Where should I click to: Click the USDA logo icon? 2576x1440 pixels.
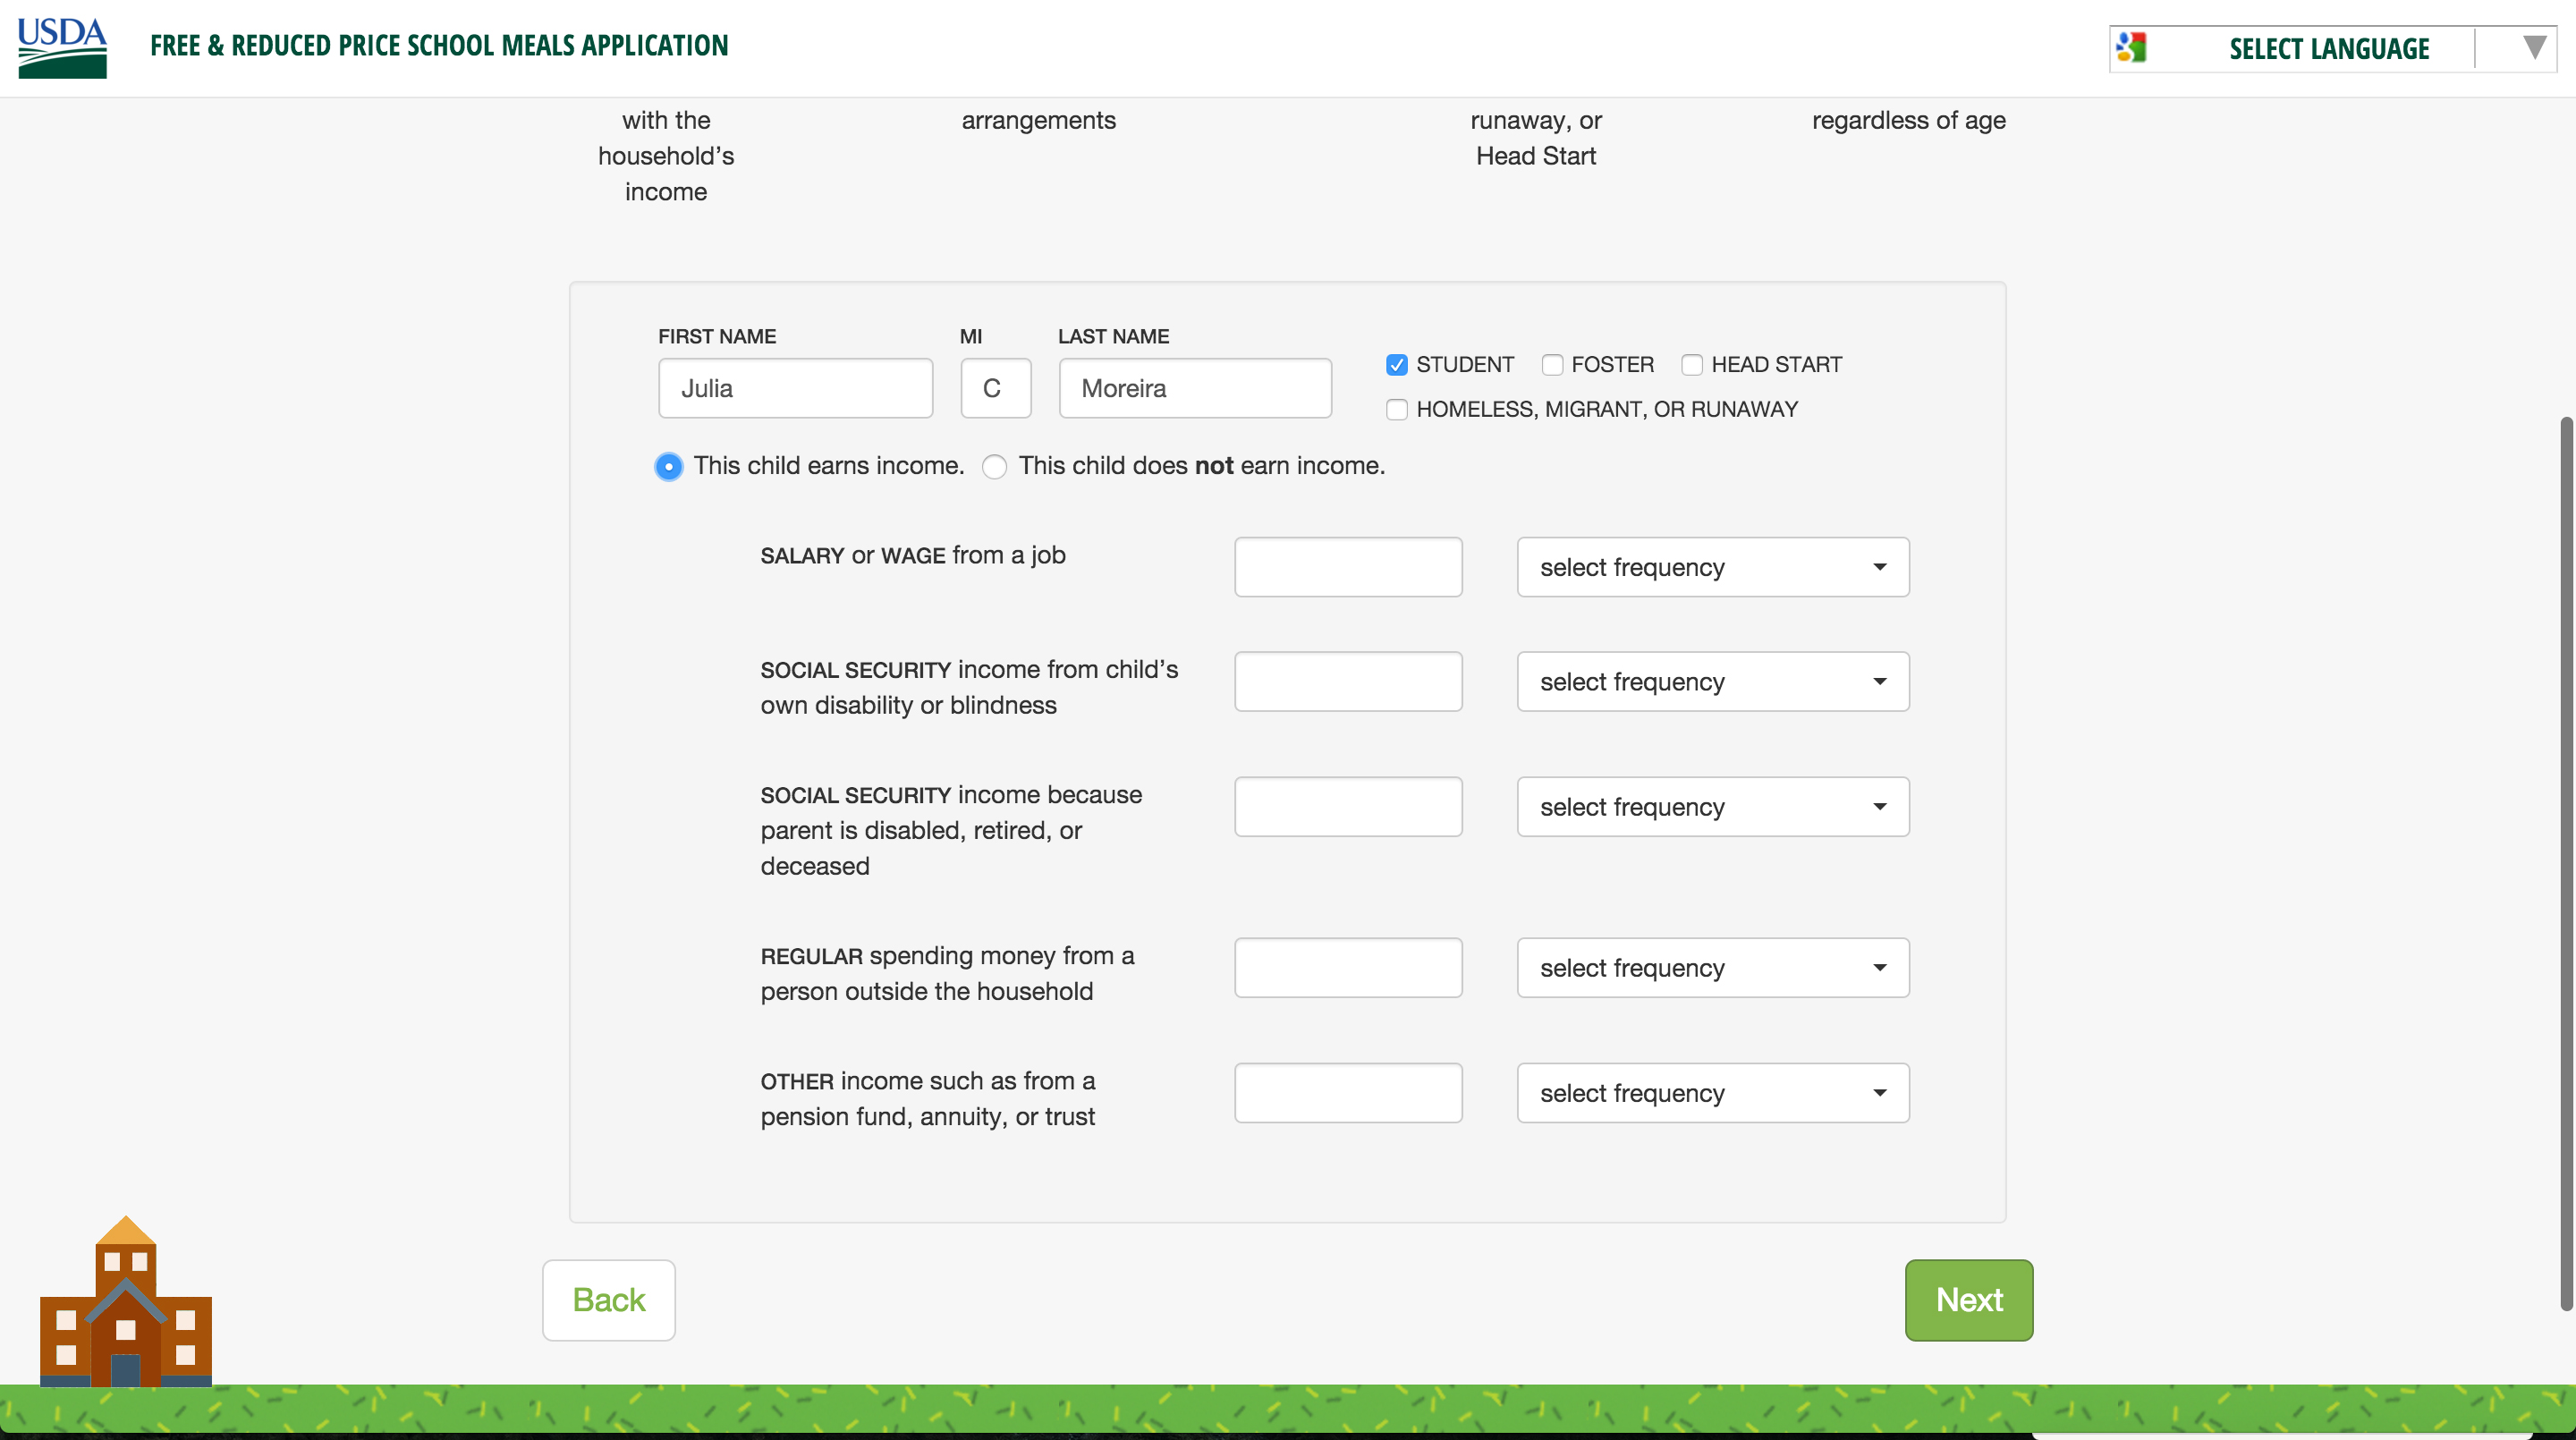[62, 47]
